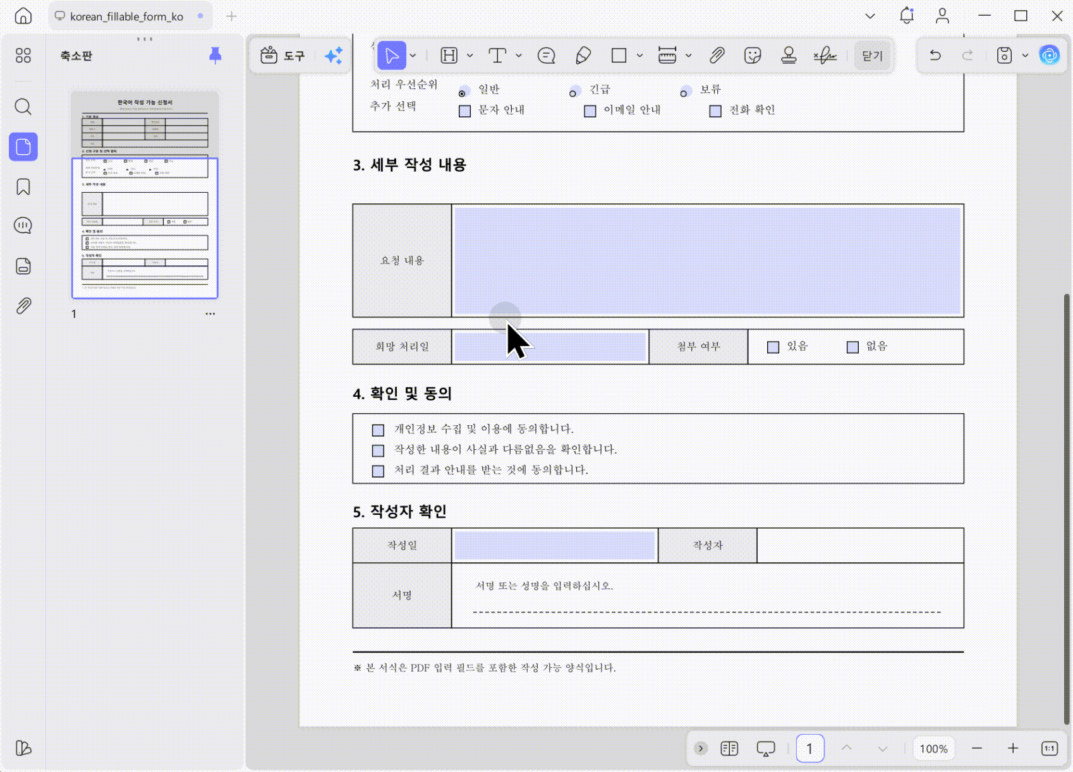Open a new tab with plus
The image size is (1073, 772).
click(x=231, y=16)
